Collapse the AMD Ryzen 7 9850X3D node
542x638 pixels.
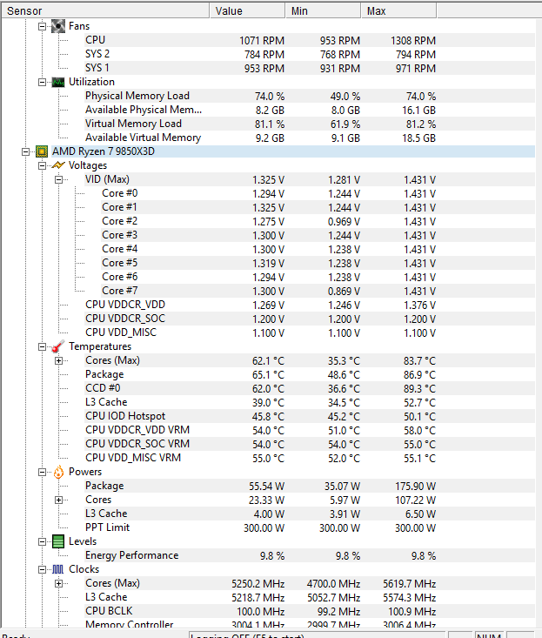click(x=25, y=151)
